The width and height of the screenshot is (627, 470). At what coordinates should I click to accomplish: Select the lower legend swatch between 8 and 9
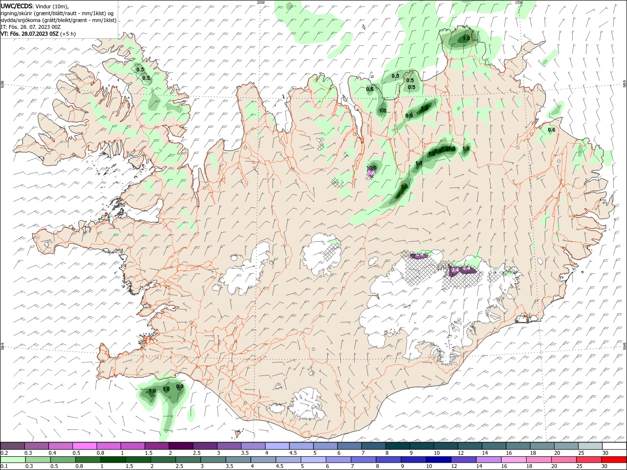[388, 460]
